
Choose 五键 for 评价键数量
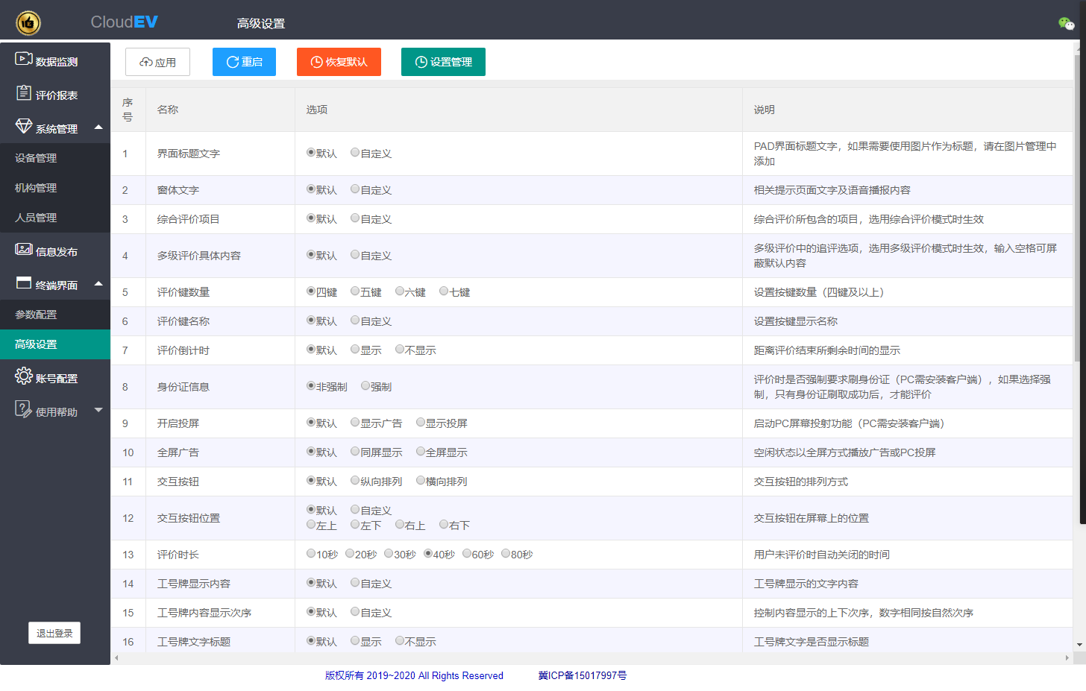click(355, 291)
